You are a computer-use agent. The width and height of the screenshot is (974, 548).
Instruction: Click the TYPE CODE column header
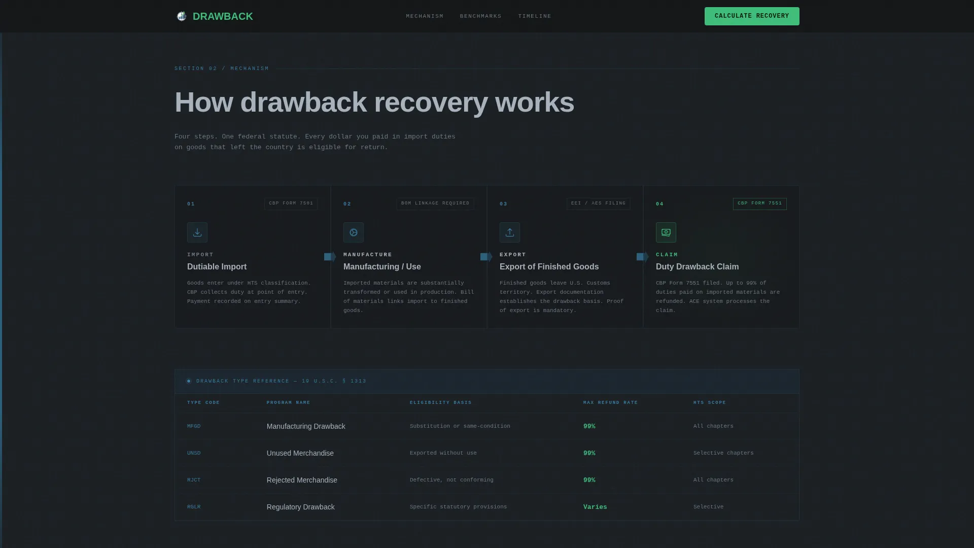point(203,403)
